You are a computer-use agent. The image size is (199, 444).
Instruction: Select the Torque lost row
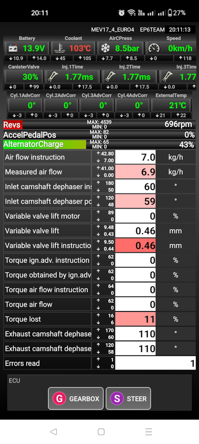(99, 319)
